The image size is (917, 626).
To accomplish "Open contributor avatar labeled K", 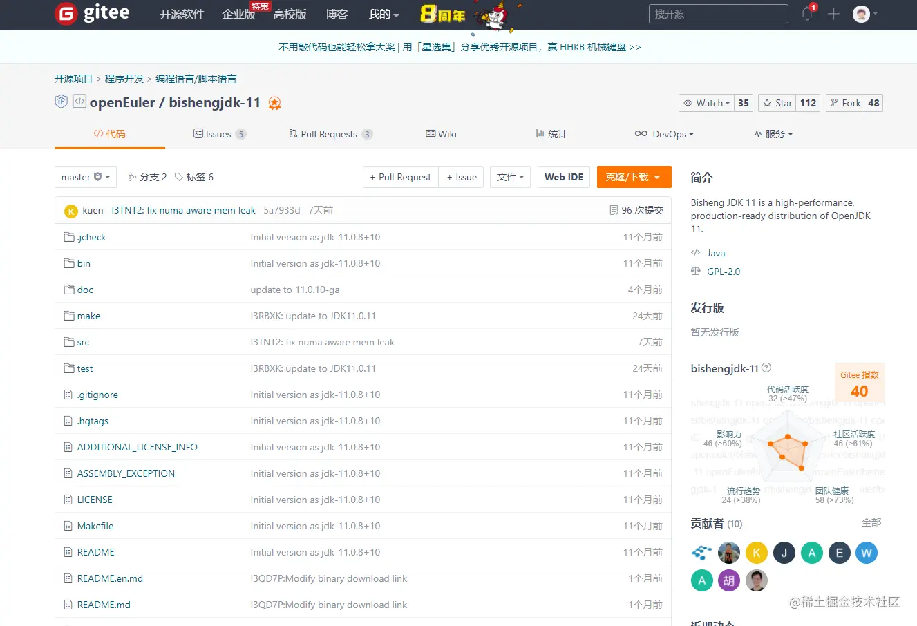I will (x=757, y=553).
